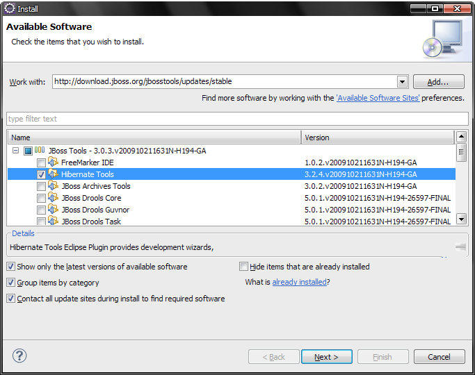Check the FreeMarker IDE checkbox

(x=41, y=162)
